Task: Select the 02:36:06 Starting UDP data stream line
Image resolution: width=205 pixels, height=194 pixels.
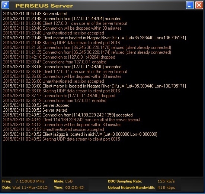Action: tap(62, 91)
